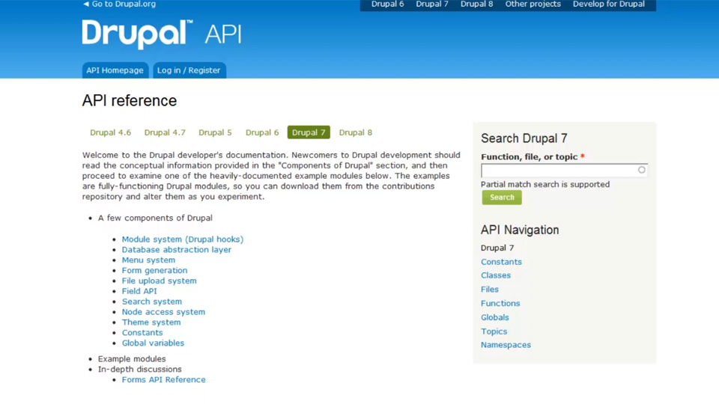Image resolution: width=719 pixels, height=404 pixels.
Task: Open Drupal 8 in top navigation bar
Action: pos(476,4)
